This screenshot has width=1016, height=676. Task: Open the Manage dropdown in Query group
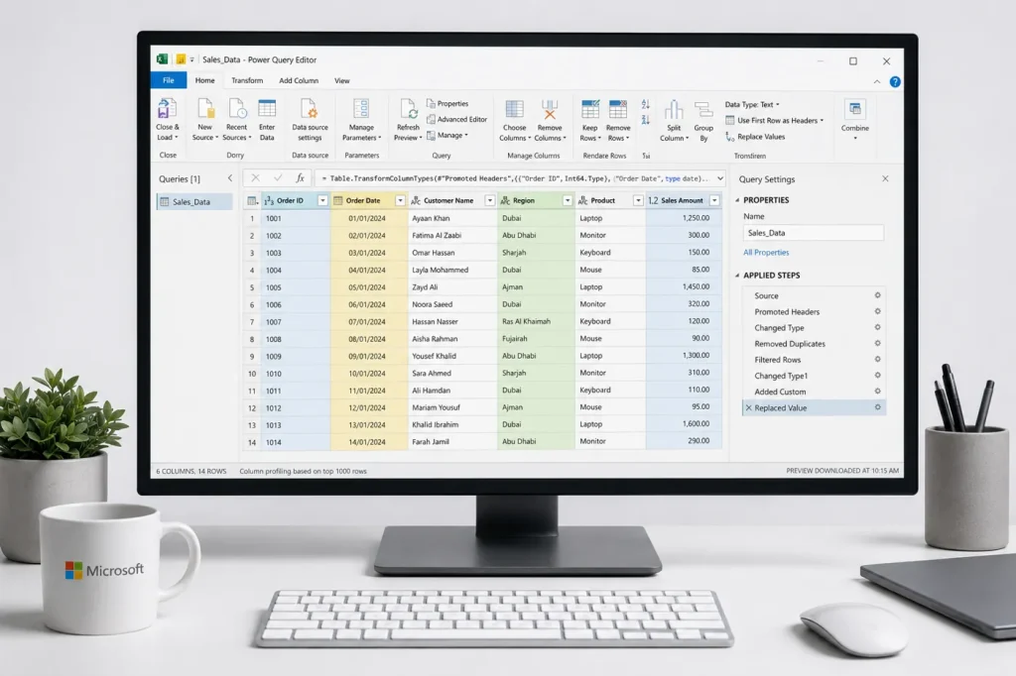tap(447, 136)
